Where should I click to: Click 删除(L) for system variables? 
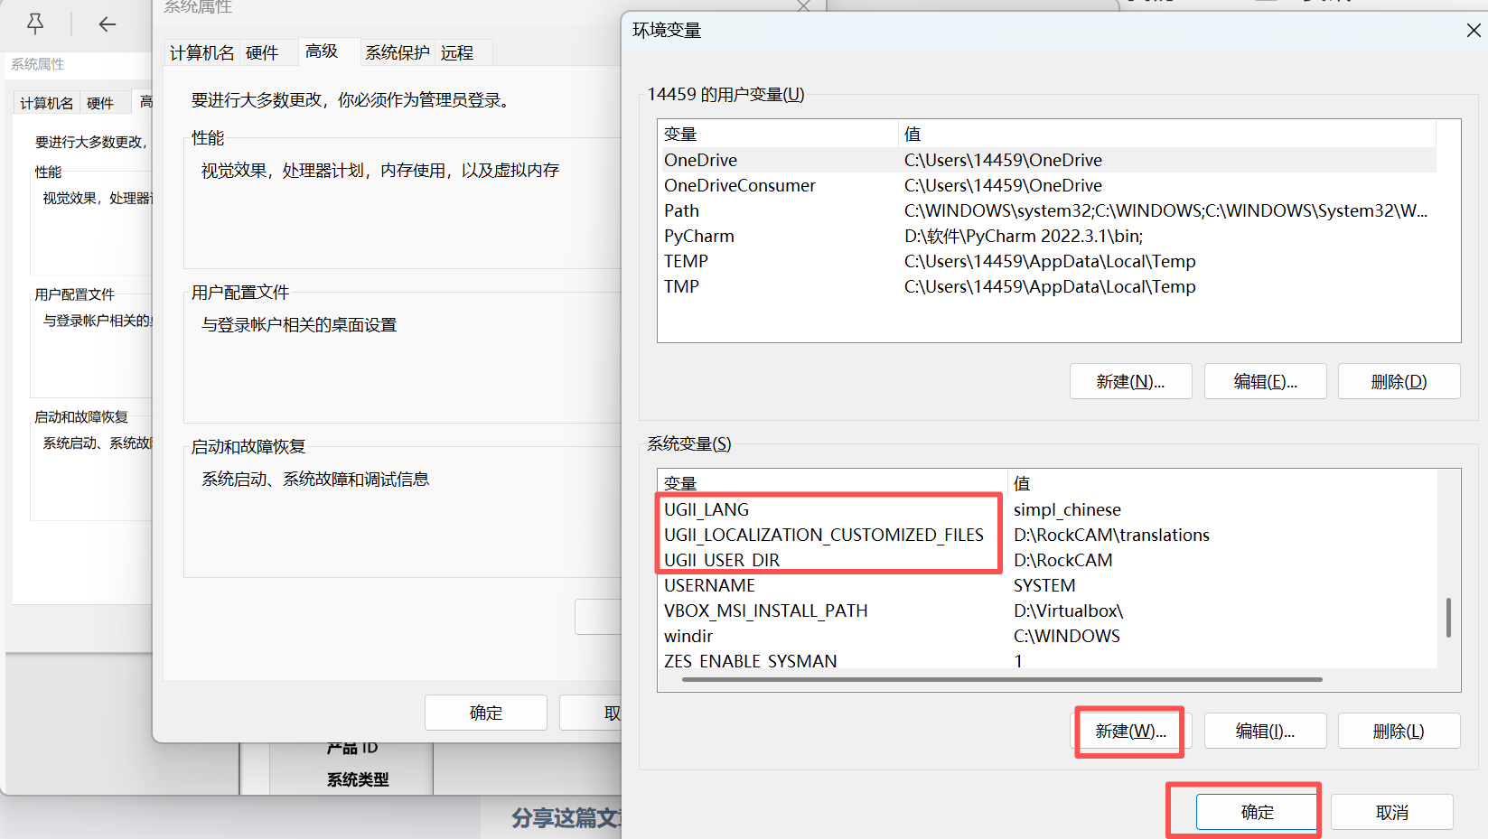(x=1399, y=732)
